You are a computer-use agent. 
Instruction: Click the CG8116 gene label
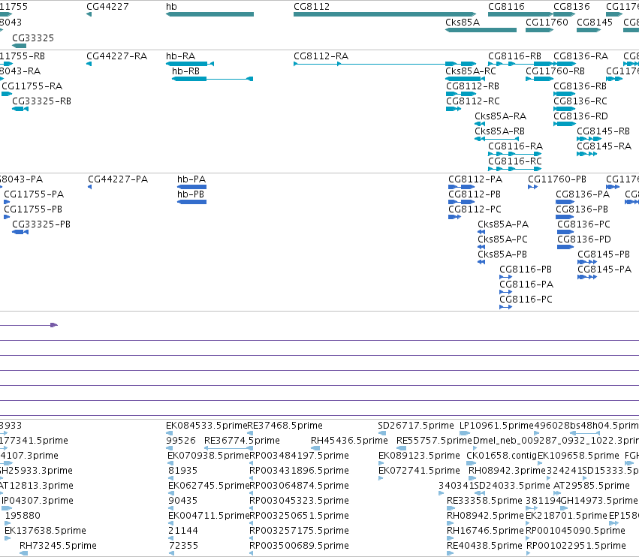(506, 7)
